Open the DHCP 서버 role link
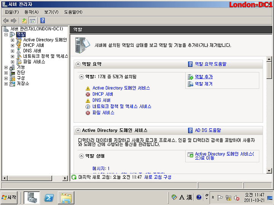Image resolution: width=274 pixels, height=205 pixels. coord(103,94)
